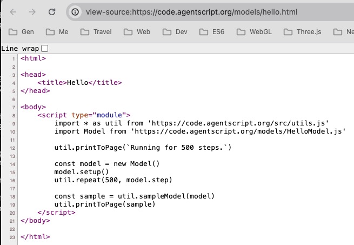The height and width of the screenshot is (245, 354).
Task: Enable the Line wrap checkbox
Action: click(45, 49)
